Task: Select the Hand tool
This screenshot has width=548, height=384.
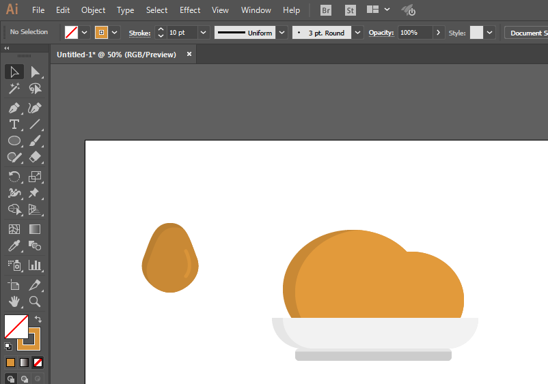Action: (x=14, y=301)
